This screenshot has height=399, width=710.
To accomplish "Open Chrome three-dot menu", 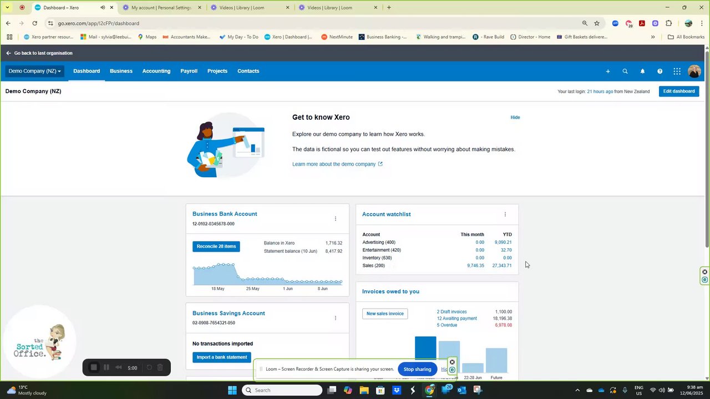I will pos(702,23).
